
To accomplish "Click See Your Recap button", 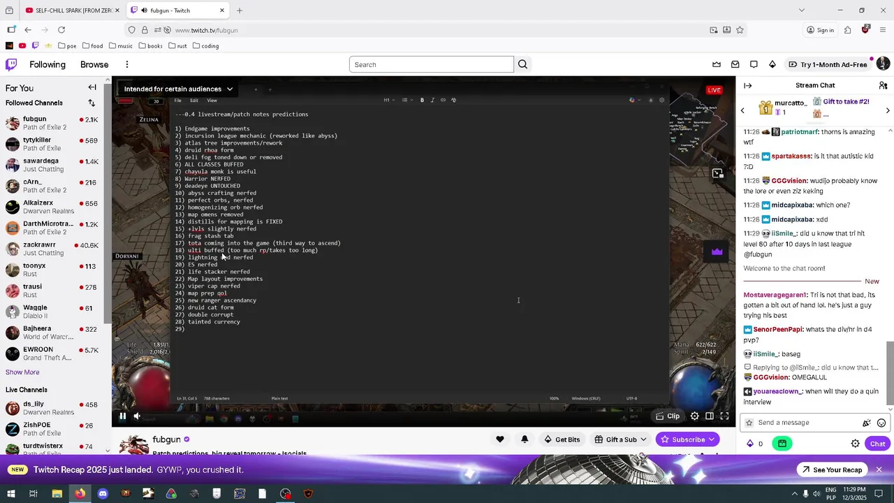I will 832,469.
